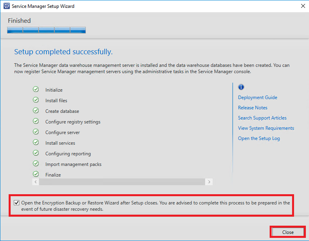Open the Setup Log
The width and height of the screenshot is (309, 241).
click(259, 138)
